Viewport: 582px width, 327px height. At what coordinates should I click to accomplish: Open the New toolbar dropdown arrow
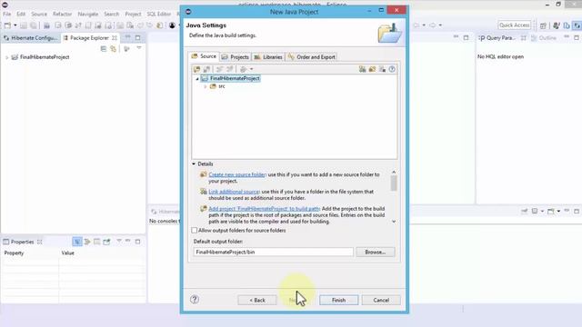pyautogui.click(x=15, y=25)
